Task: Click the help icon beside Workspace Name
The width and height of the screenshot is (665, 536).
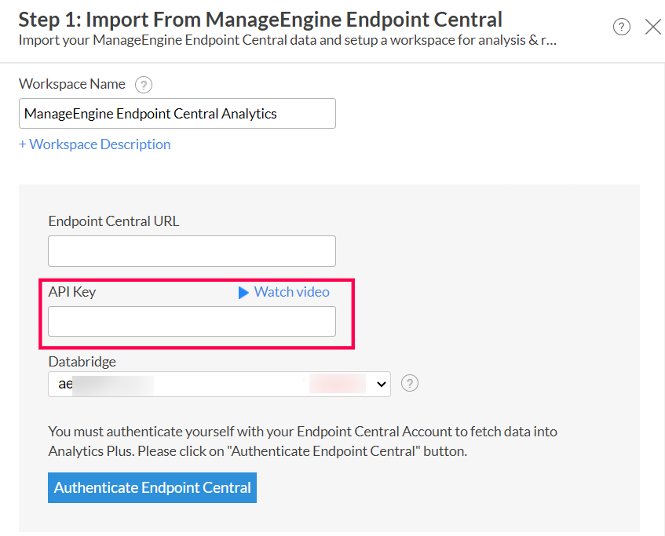Action: (143, 85)
